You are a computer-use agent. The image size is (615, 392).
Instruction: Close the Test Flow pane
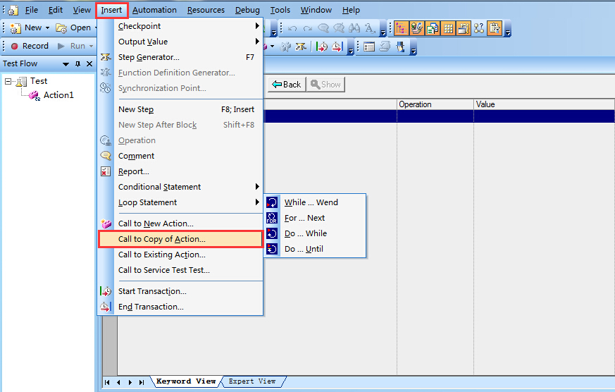tap(89, 63)
